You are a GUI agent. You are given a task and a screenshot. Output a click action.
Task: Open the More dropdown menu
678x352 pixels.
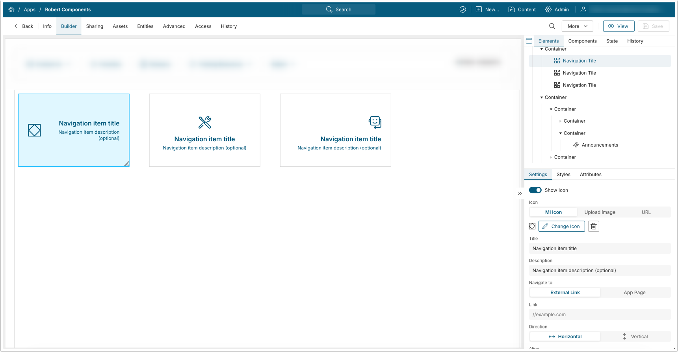[577, 26]
